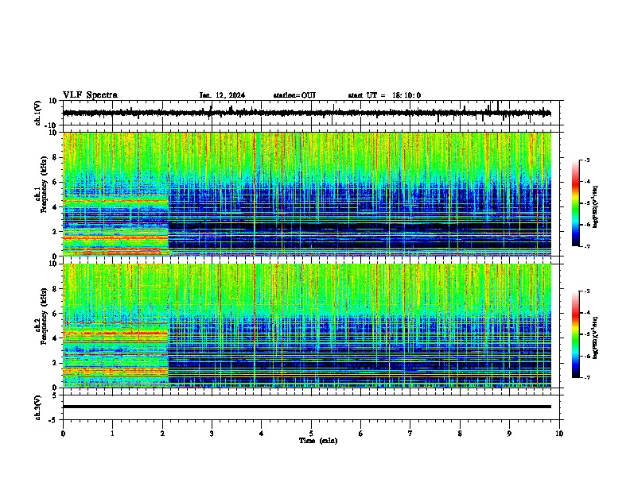The width and height of the screenshot is (630, 486).
Task: Click the "VLF Spectra" plot title
Action: (90, 95)
